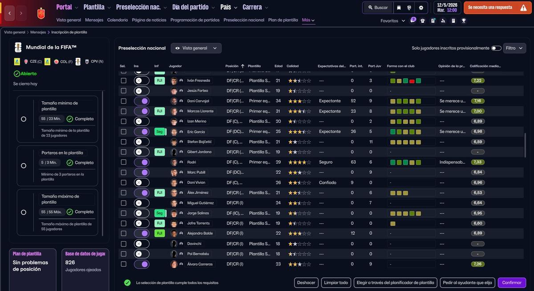Viewport: 534px width, 291px height.
Task: Click Rodri's four-star Calidad rating
Action: (299, 162)
